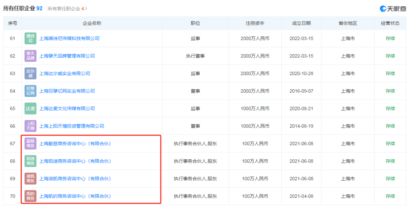Viewport: 410px width, 209px height.
Task: Open 上海淑凯商务咨询中心（有限合伙） link
Action: 75,178
